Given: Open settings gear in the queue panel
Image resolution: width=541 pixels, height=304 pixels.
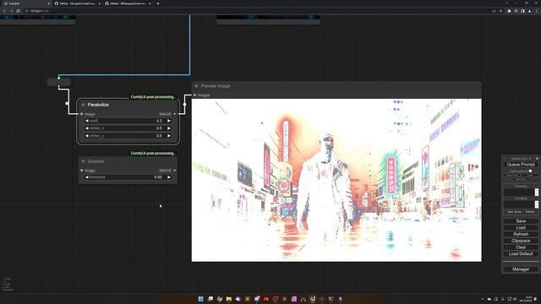Looking at the screenshot, I should pos(537,159).
